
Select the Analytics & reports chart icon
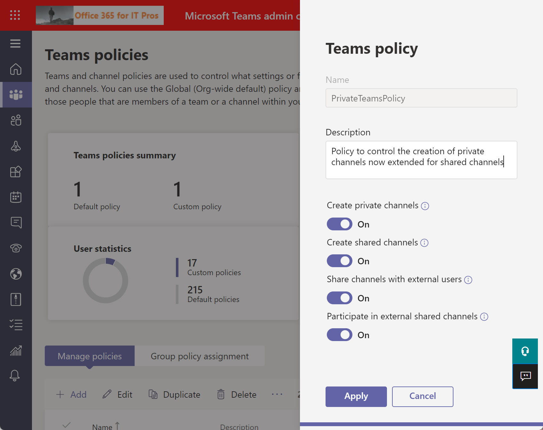click(x=15, y=351)
